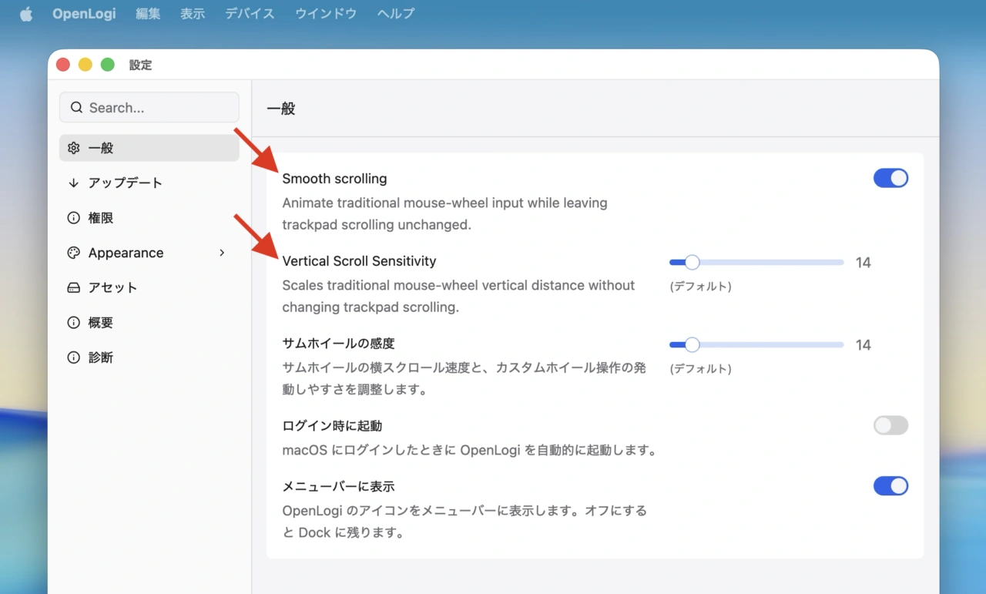The height and width of the screenshot is (594, 986).
Task: Open the 編集 menu
Action: coord(148,14)
